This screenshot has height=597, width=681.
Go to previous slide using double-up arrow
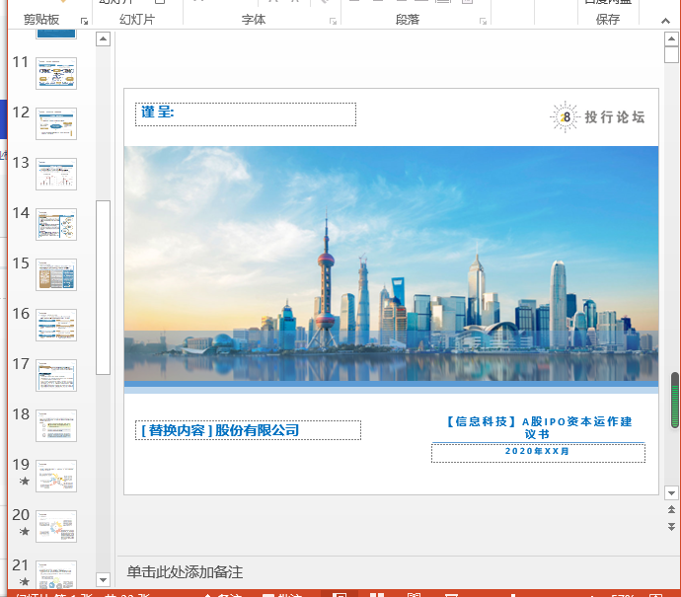[671, 510]
